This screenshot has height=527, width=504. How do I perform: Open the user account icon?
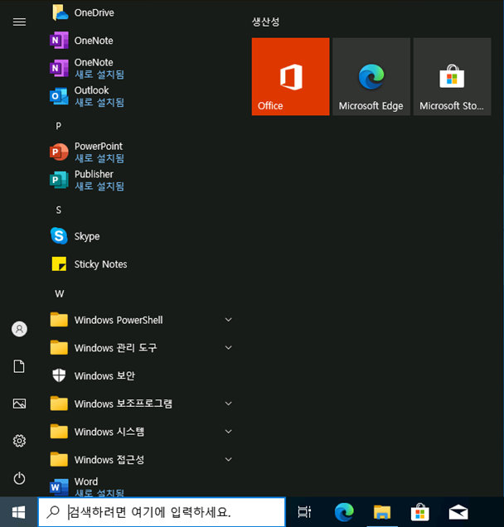click(x=19, y=329)
